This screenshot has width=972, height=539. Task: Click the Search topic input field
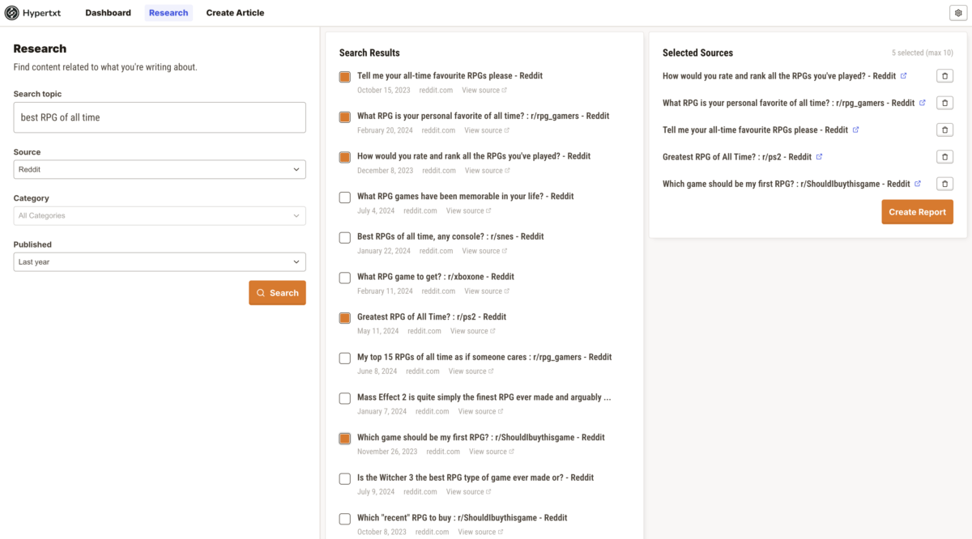click(x=160, y=117)
